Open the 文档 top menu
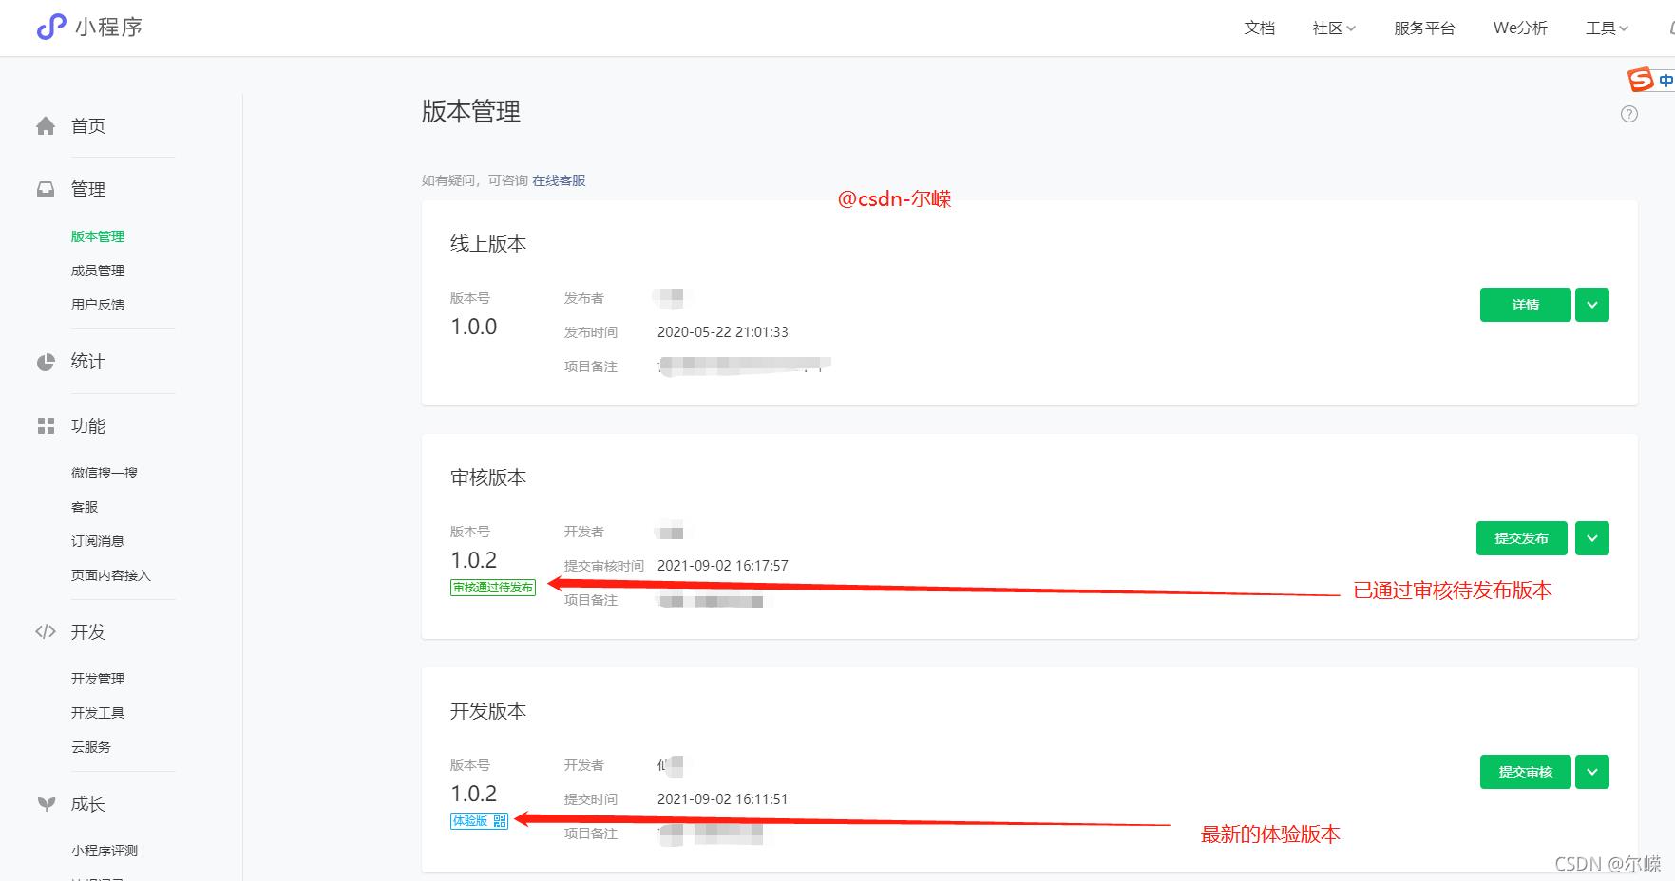Image resolution: width=1675 pixels, height=881 pixels. [1260, 28]
